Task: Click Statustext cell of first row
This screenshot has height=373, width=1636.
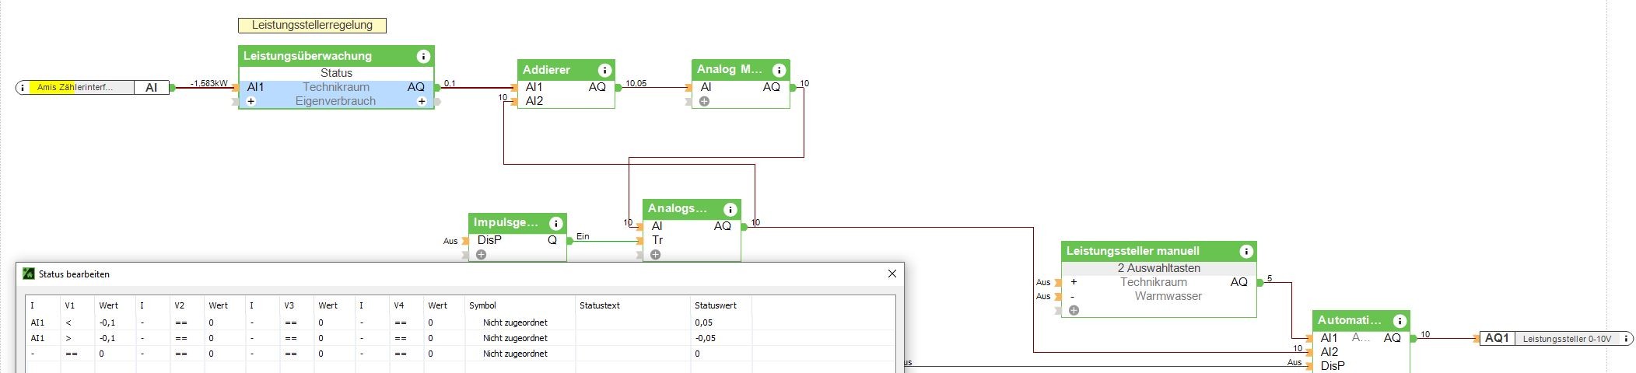Action: pos(633,322)
